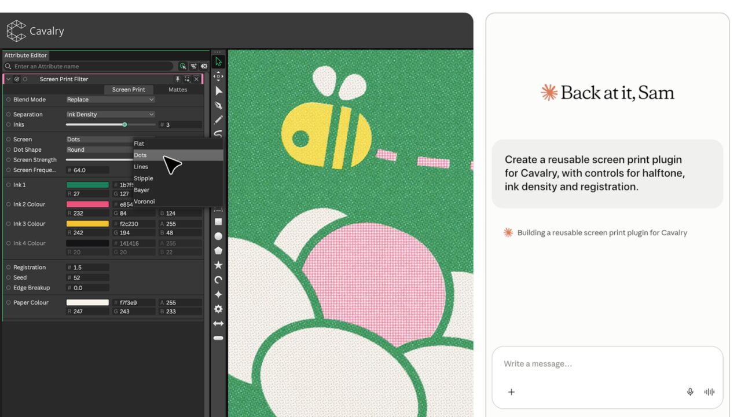This screenshot has height=417, width=741.
Task: Close the Screen Print Filter panel
Action: (196, 79)
